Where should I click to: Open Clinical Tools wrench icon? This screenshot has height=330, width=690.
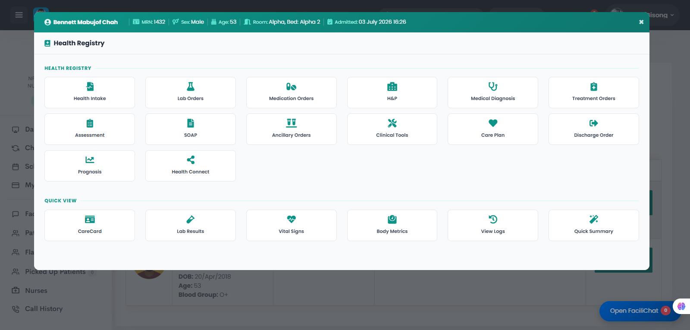[392, 123]
